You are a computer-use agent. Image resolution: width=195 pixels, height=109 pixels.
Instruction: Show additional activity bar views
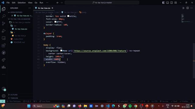point(4,74)
